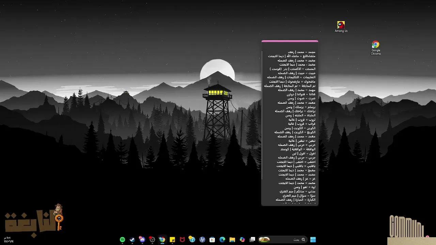Viewport: 436px width, 245px height.
Task: Click the line 'عز = عز | رهف الصمله'
Action: coord(300,179)
